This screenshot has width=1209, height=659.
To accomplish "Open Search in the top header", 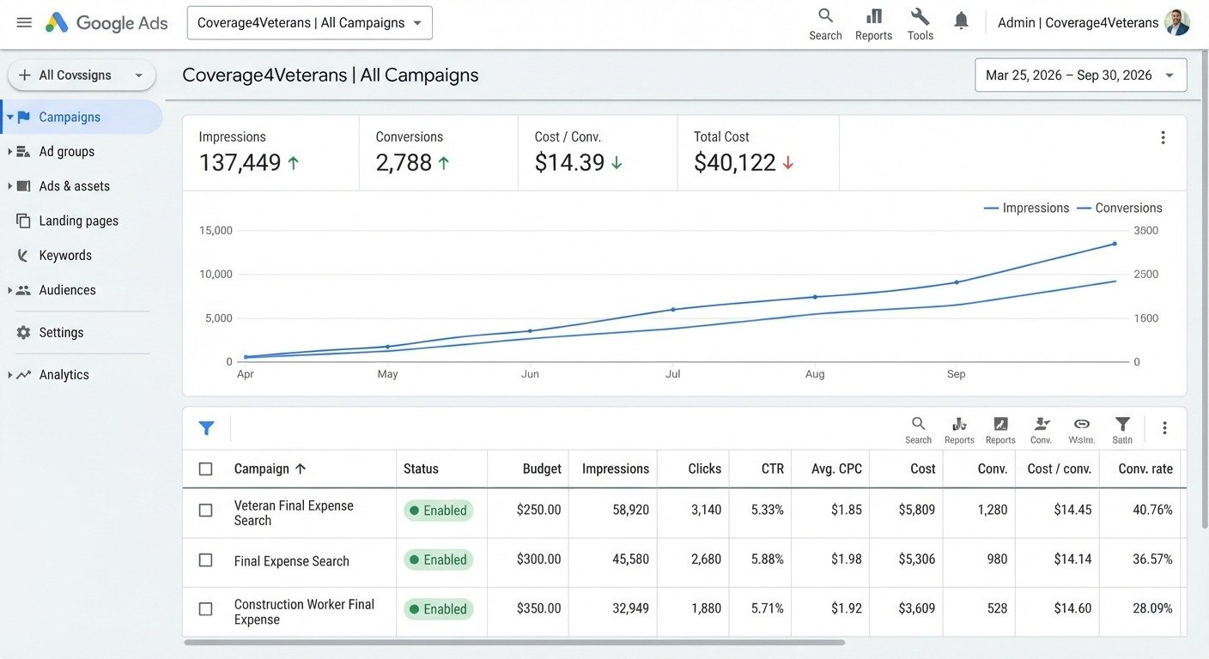I will tap(825, 24).
